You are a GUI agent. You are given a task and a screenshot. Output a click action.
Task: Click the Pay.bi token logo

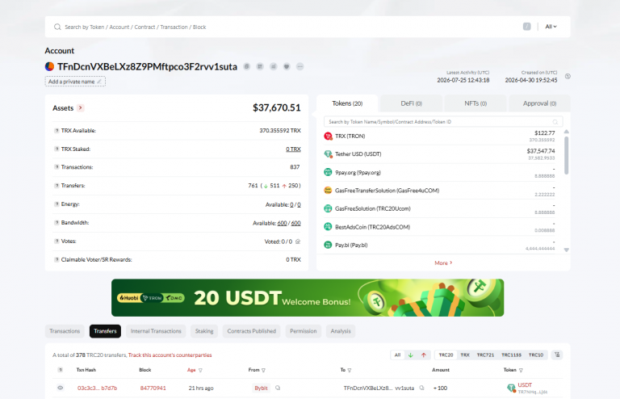328,245
